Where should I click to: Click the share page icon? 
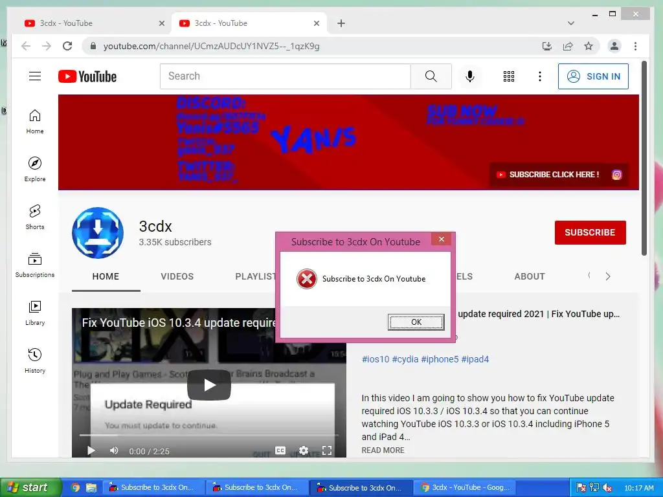(567, 46)
